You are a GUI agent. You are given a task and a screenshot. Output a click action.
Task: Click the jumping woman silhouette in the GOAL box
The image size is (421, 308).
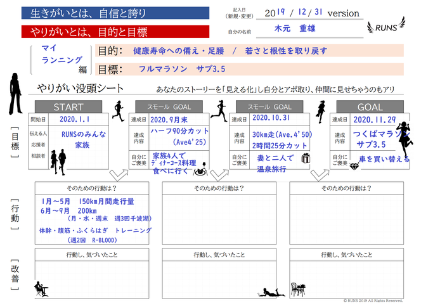click(405, 138)
